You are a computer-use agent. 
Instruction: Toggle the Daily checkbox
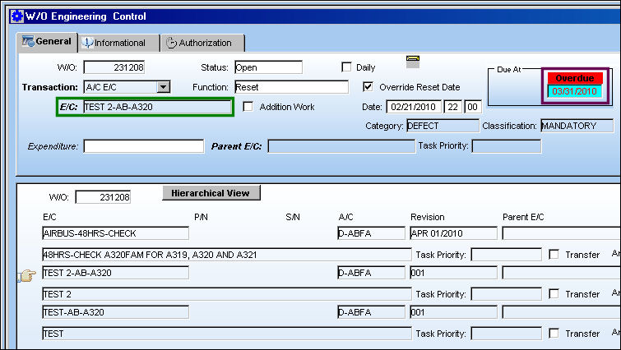tap(346, 67)
